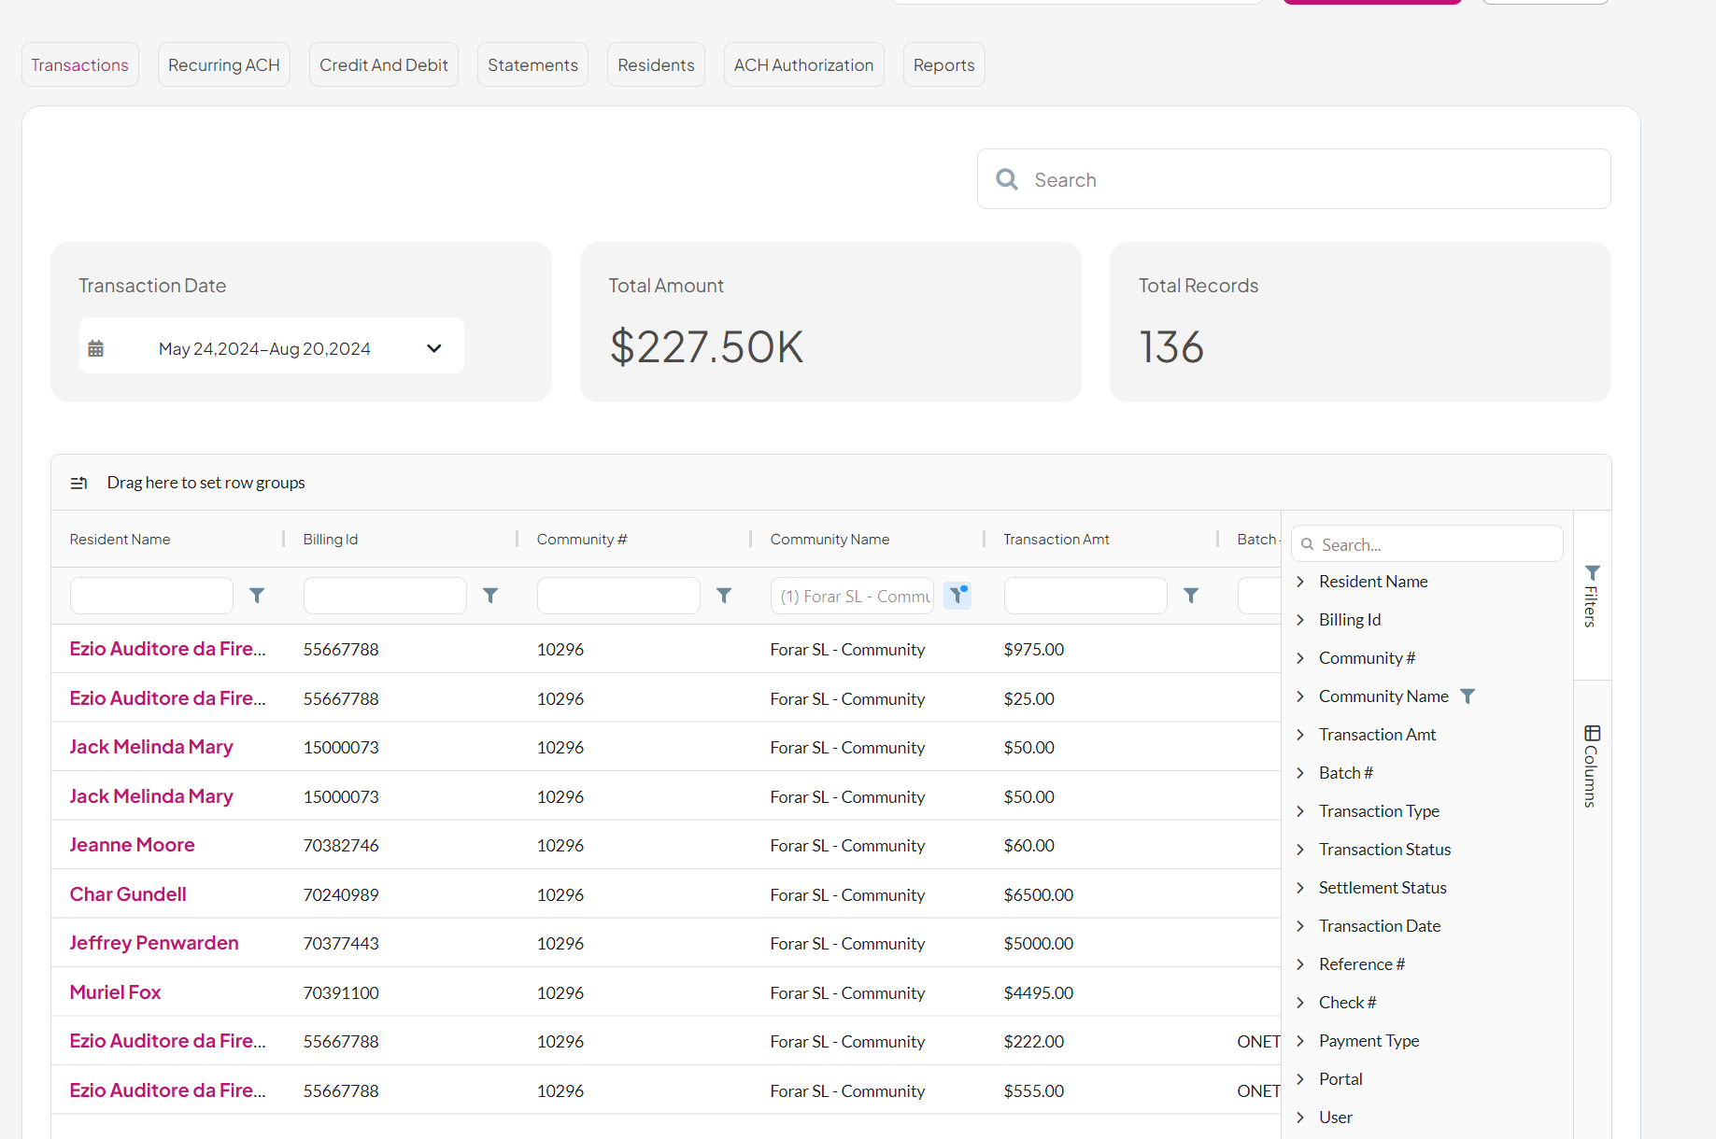Open the Transactions tab
Screen dimensions: 1716x1139
[80, 65]
